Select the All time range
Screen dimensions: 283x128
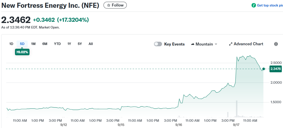point(91,44)
